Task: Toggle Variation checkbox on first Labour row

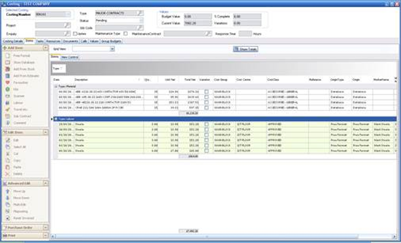Action: click(x=207, y=124)
